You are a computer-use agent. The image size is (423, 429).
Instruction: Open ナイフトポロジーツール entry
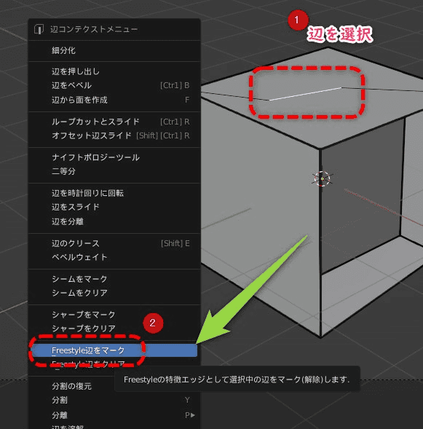pos(114,157)
